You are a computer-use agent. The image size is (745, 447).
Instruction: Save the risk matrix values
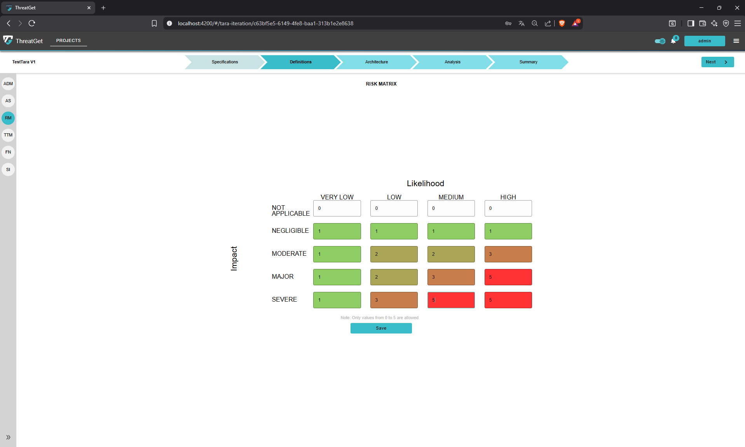point(381,328)
